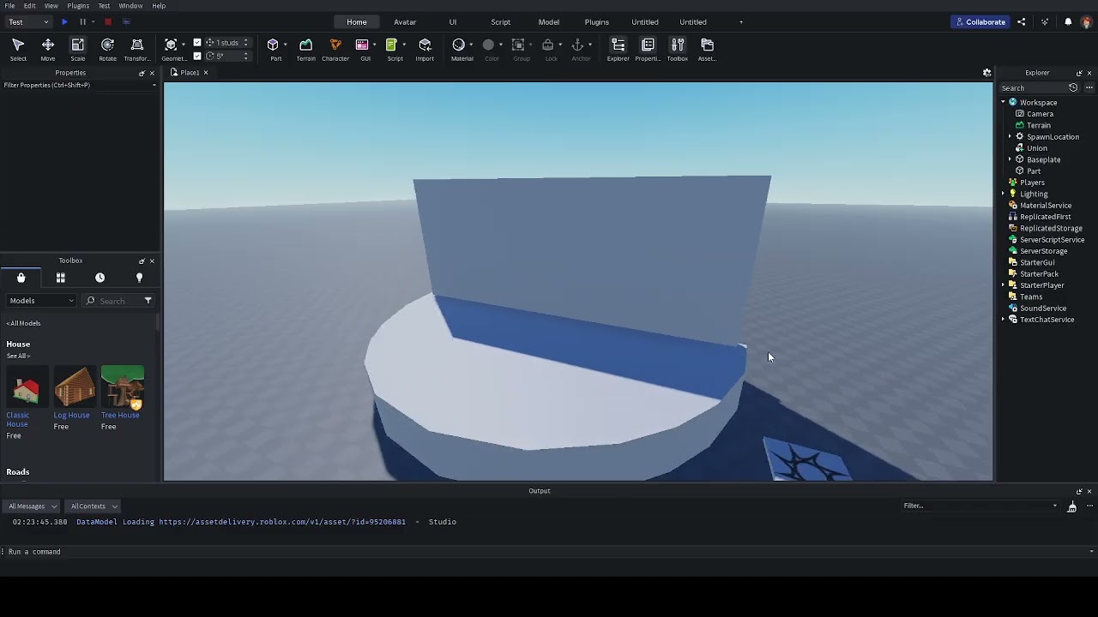Screen dimensions: 1098x617
Task: Open the Plugins menu in menu bar
Action: (x=78, y=6)
